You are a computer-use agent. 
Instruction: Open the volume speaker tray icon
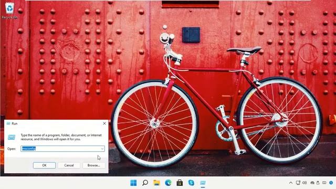pyautogui.click(x=304, y=183)
